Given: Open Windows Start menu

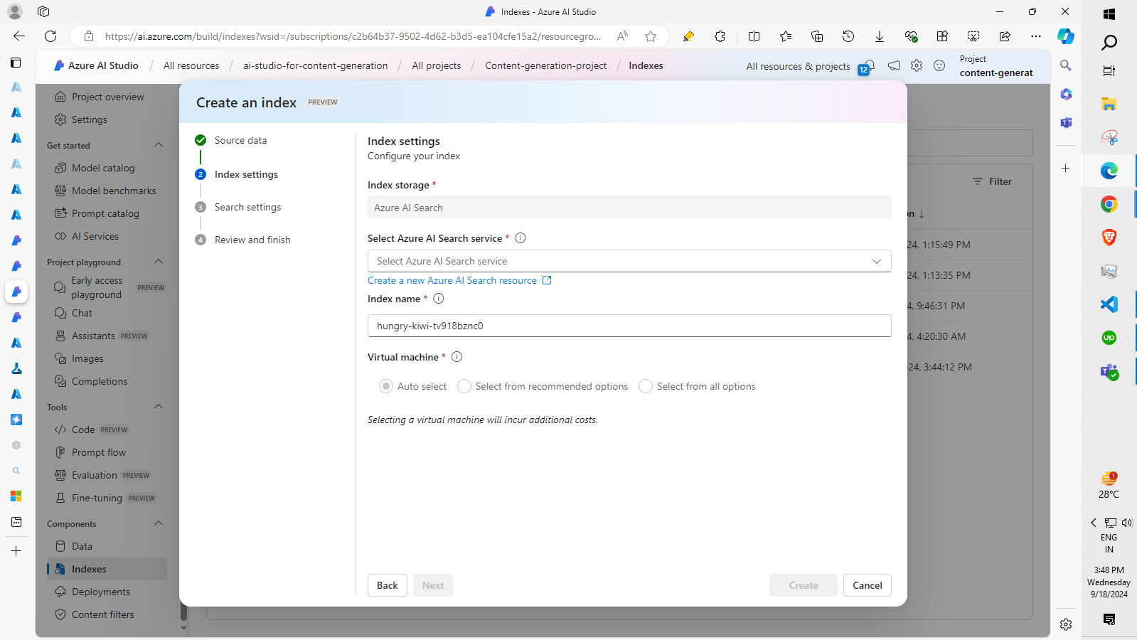Looking at the screenshot, I should tap(1109, 14).
